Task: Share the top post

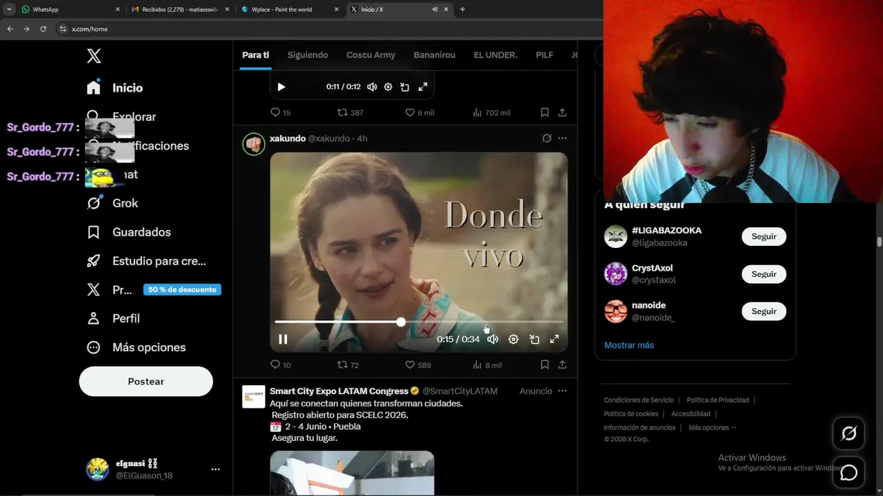Action: [562, 112]
